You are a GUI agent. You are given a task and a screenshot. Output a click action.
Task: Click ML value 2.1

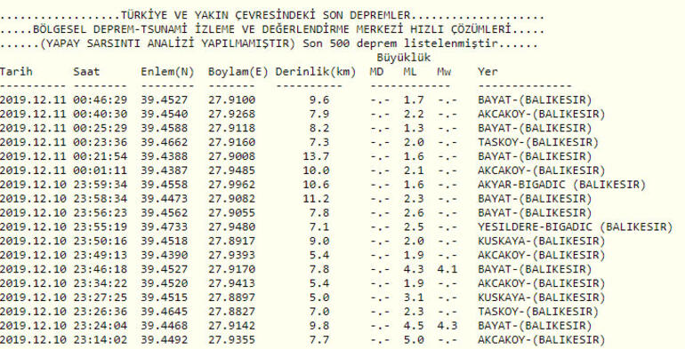[414, 171]
